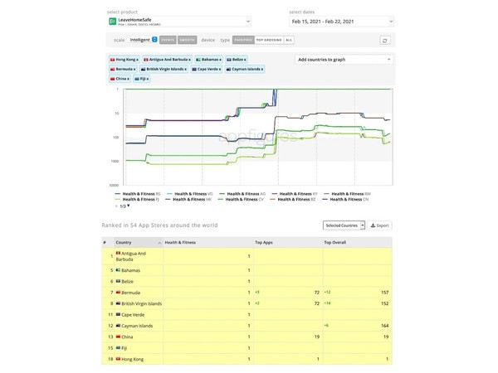Remove Bermuda country chip from graph
The image size is (498, 373).
click(x=134, y=69)
